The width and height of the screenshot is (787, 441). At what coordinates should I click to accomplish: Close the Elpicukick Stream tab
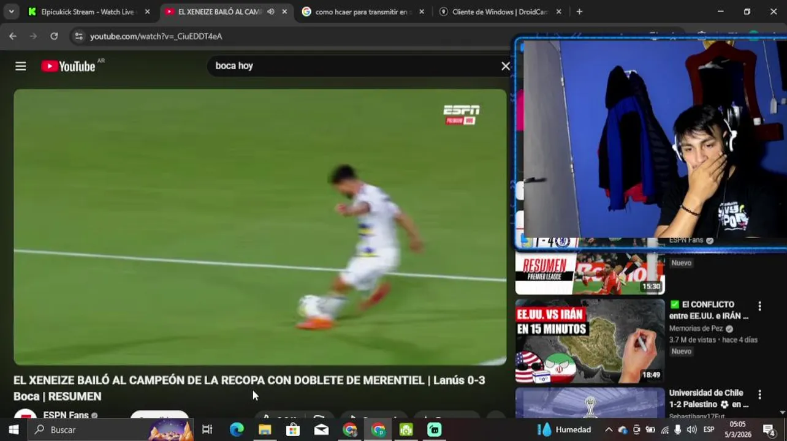[x=147, y=12]
